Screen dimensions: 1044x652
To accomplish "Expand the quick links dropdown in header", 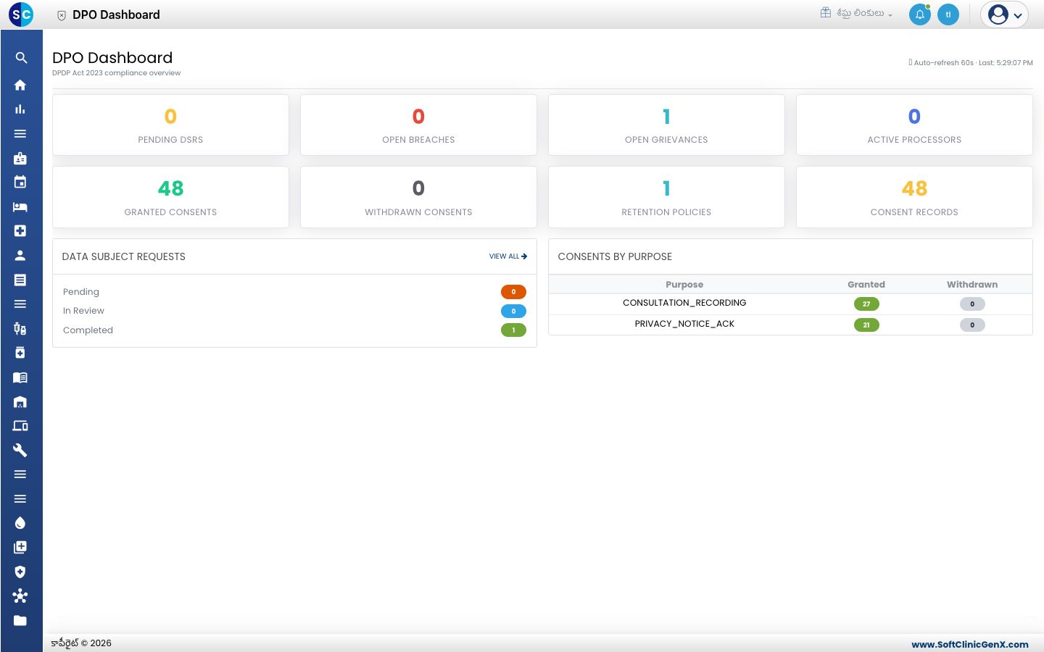I will (x=856, y=13).
